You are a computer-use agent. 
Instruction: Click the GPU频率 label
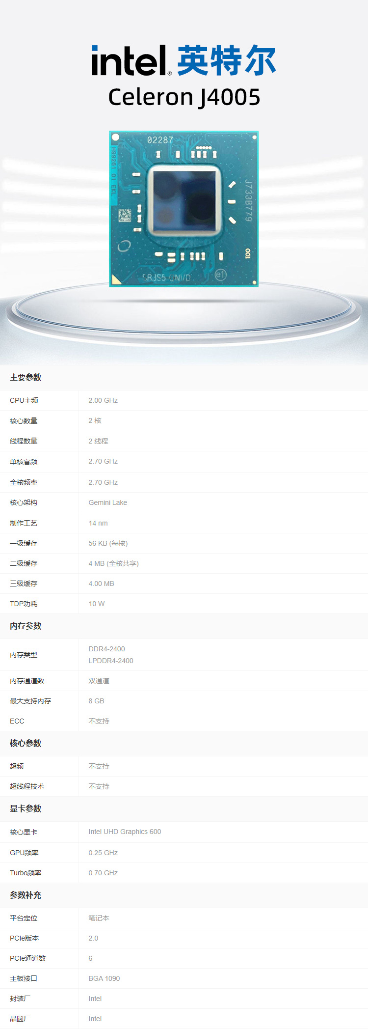coord(24,853)
